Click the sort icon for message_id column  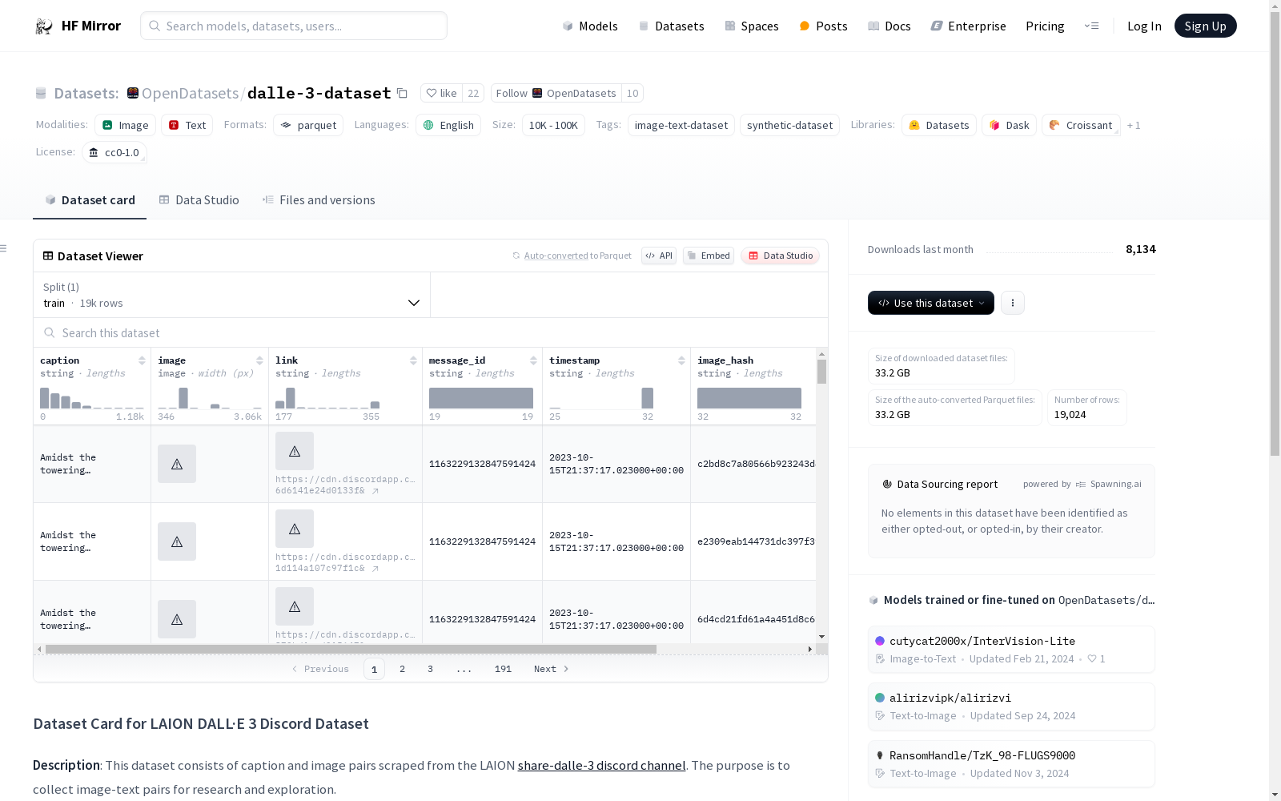point(533,360)
